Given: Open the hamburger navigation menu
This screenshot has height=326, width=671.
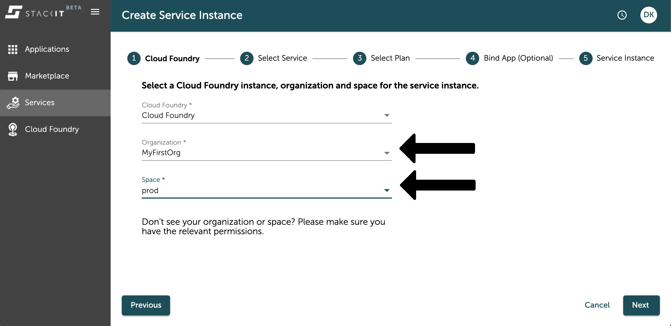Looking at the screenshot, I should [x=95, y=12].
